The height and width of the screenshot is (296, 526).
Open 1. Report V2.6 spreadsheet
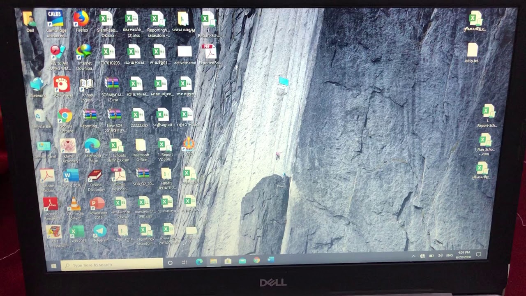[165, 150]
